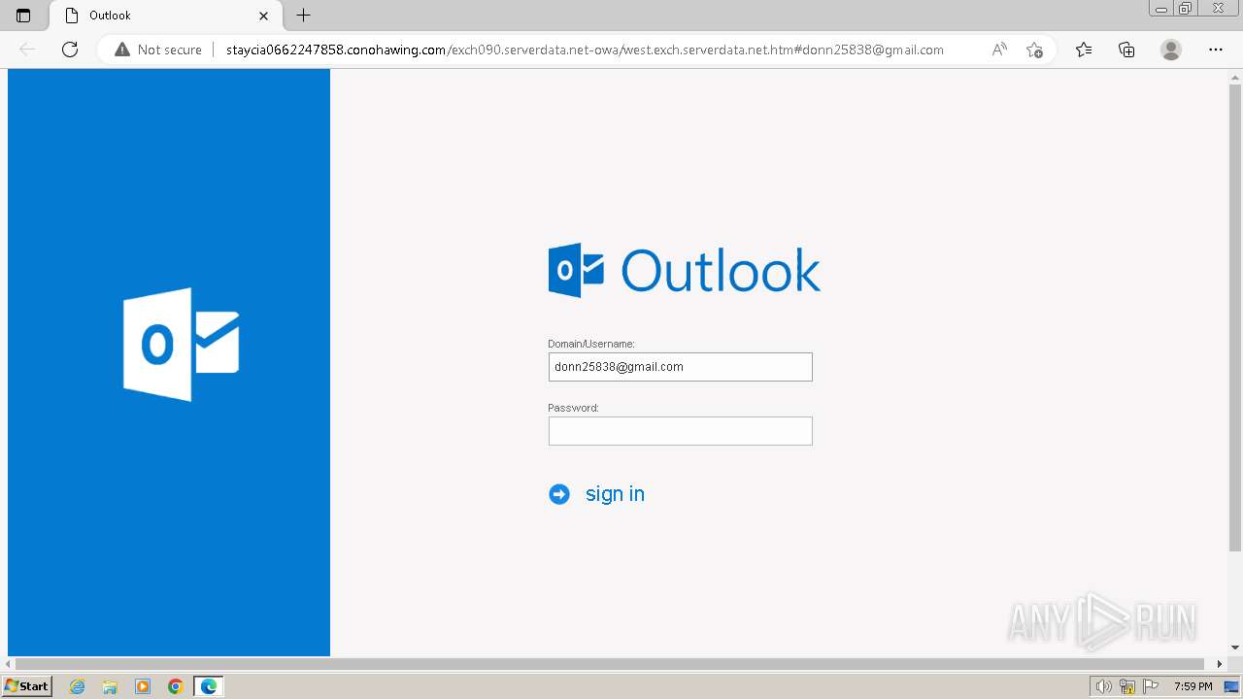Launch Chrome from the taskbar

click(x=176, y=686)
